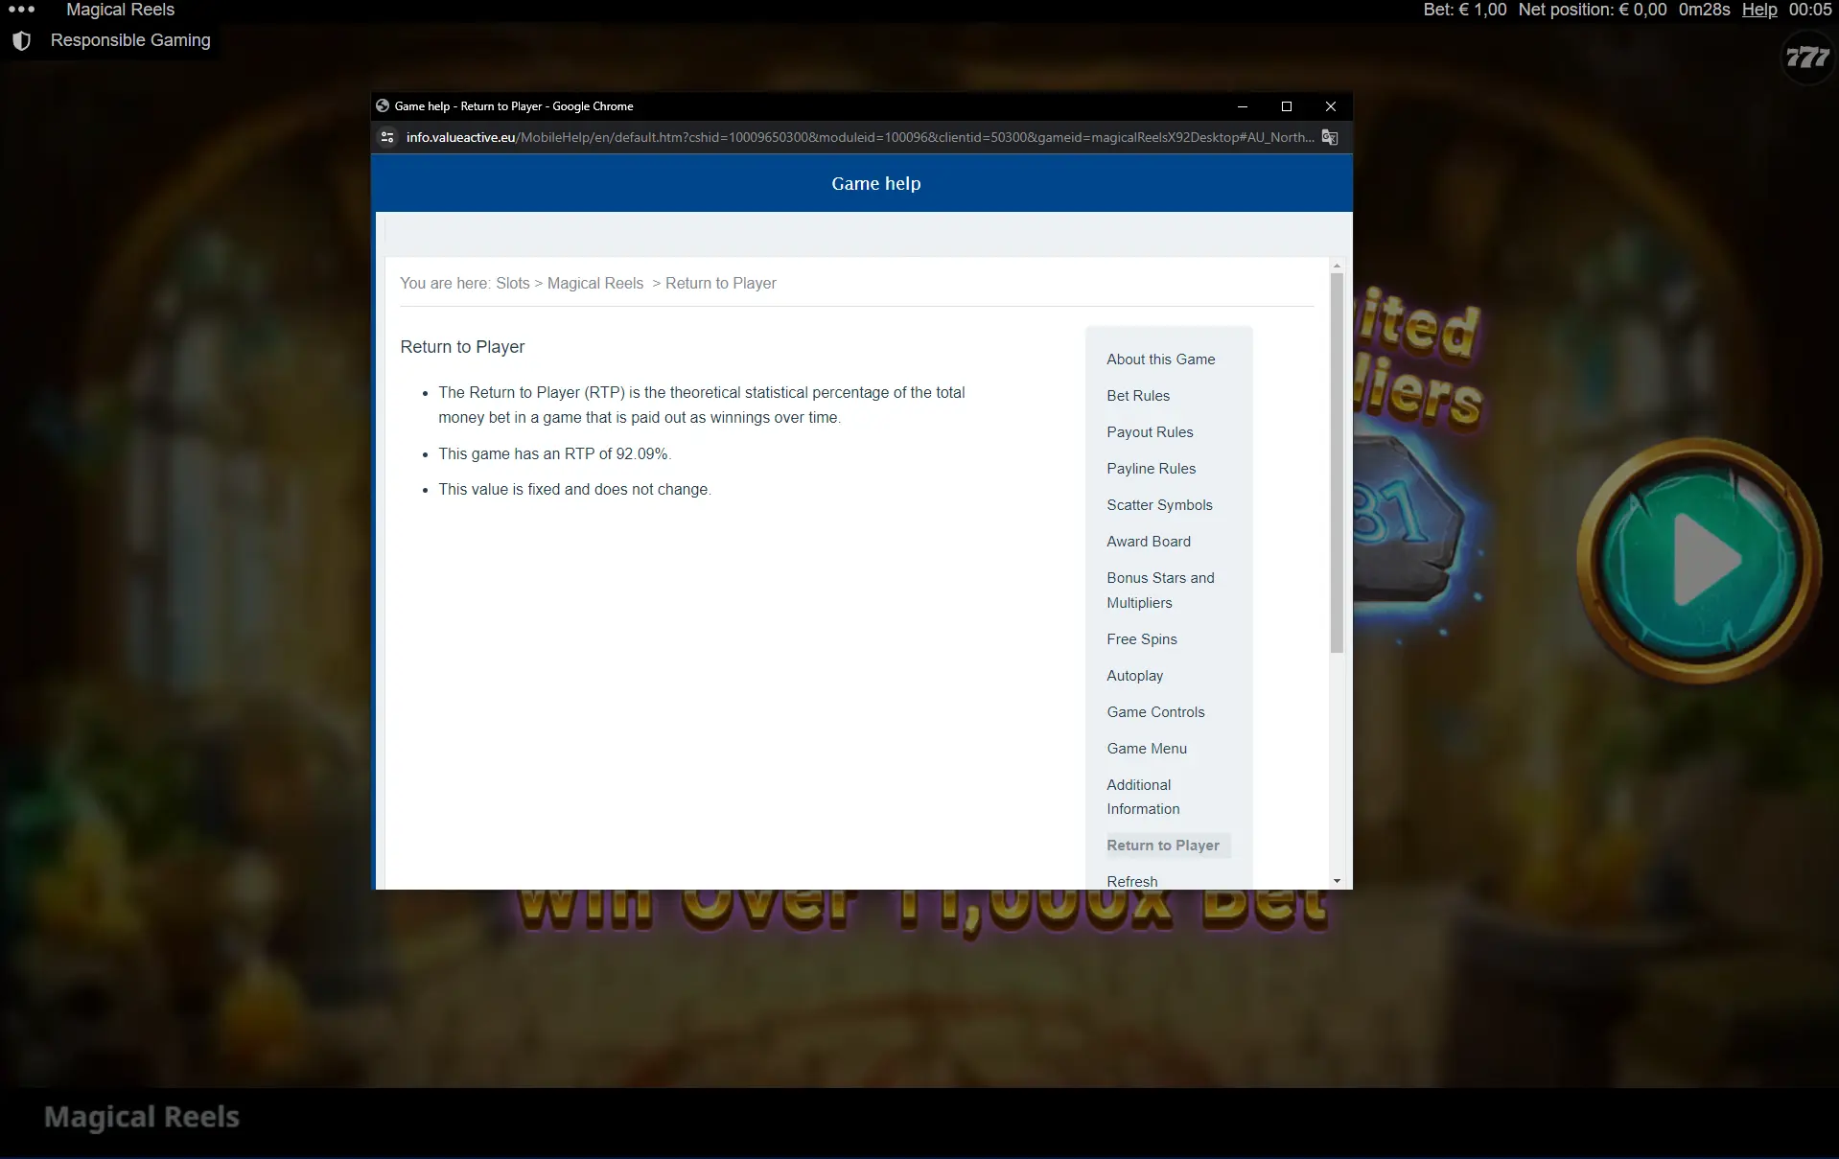Minimize the Game help Chrome window

point(1243,106)
